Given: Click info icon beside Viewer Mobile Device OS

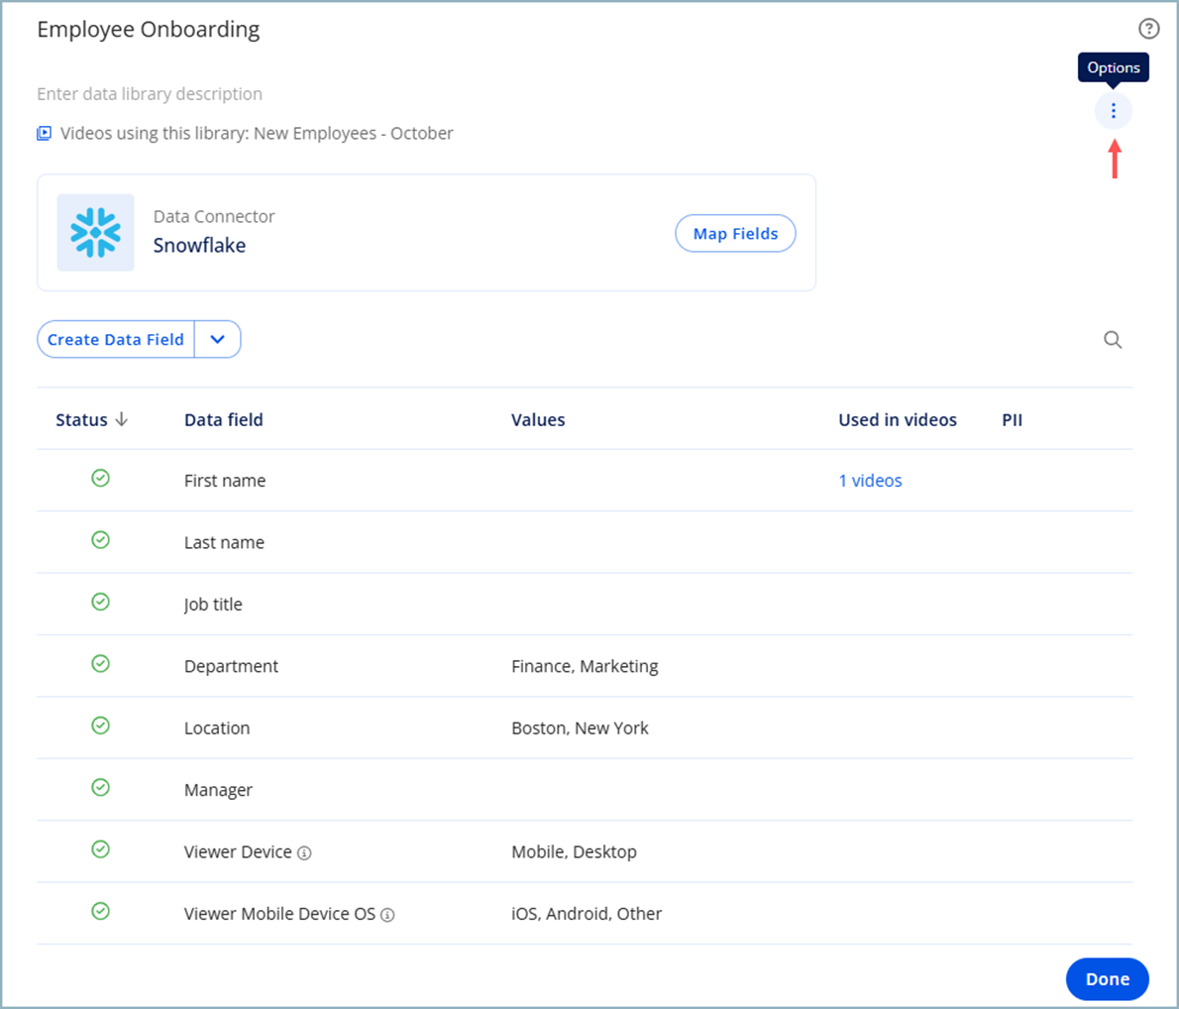Looking at the screenshot, I should [x=387, y=915].
